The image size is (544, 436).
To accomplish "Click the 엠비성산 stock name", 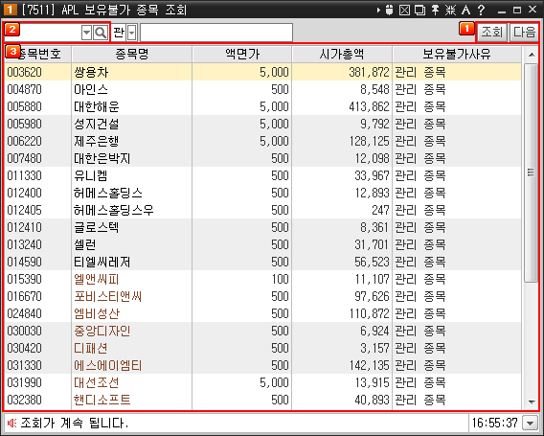I will tap(97, 313).
